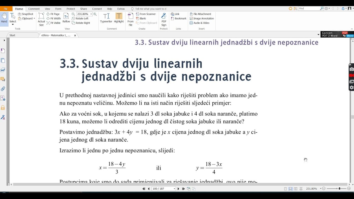The image size is (354, 199).
Task: Insert an Image Annotation
Action: (202, 19)
